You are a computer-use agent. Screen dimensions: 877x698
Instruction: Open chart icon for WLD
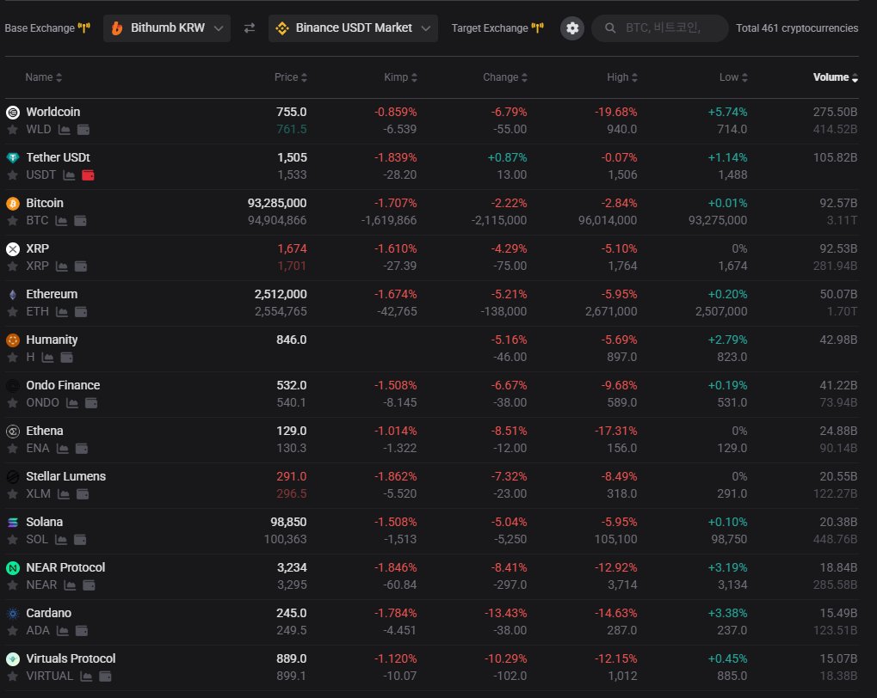65,130
